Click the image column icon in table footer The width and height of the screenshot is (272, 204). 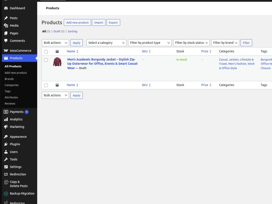point(57,85)
